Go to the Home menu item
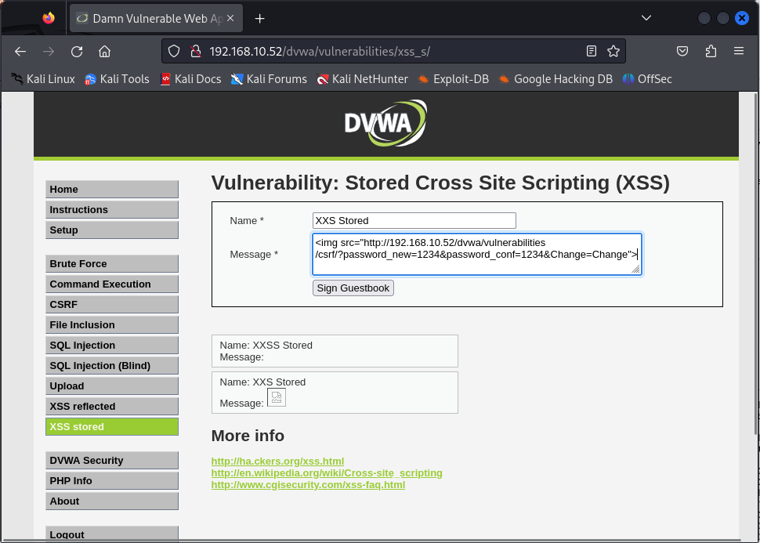 click(x=112, y=190)
